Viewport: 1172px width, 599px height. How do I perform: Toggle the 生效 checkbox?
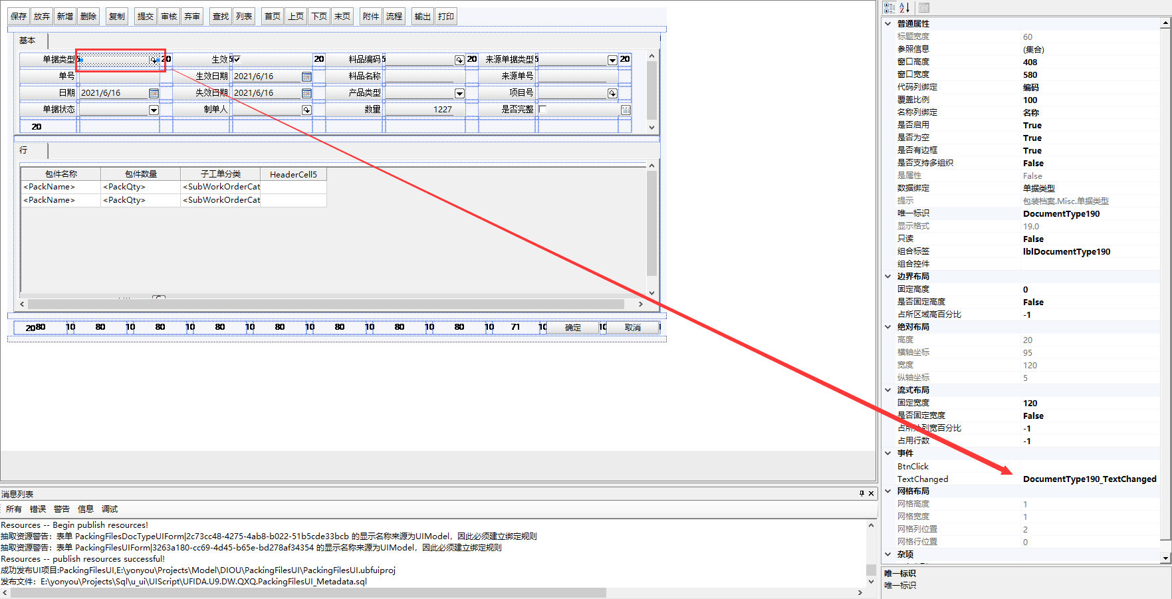(x=237, y=59)
